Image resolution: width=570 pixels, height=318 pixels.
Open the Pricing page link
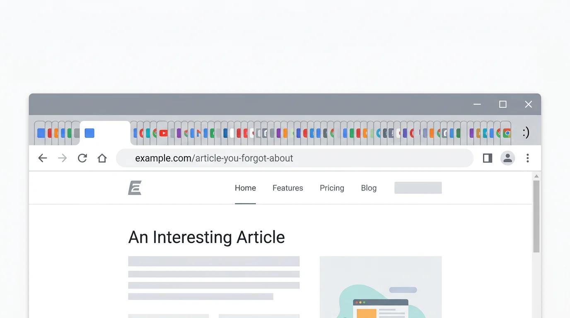pyautogui.click(x=331, y=188)
